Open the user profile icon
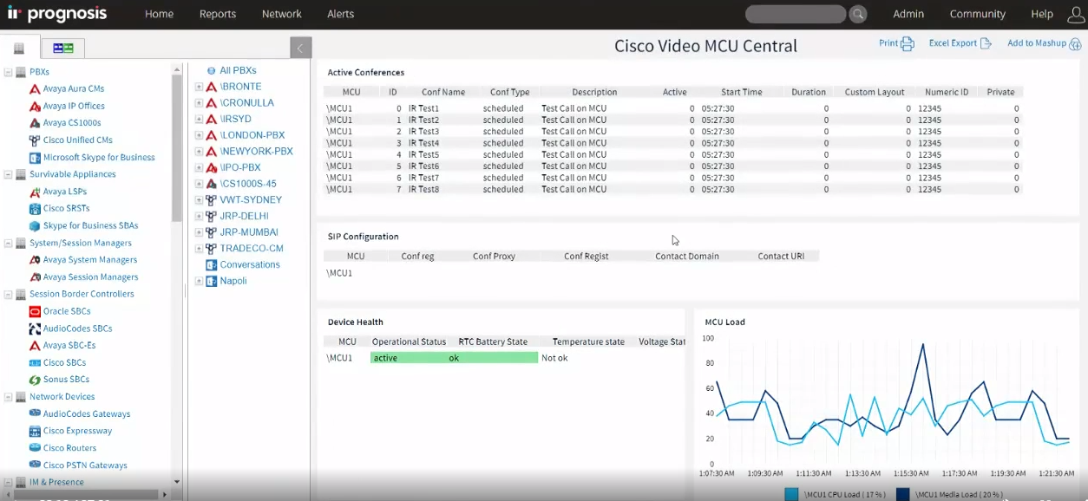This screenshot has height=501, width=1088. tap(1076, 14)
